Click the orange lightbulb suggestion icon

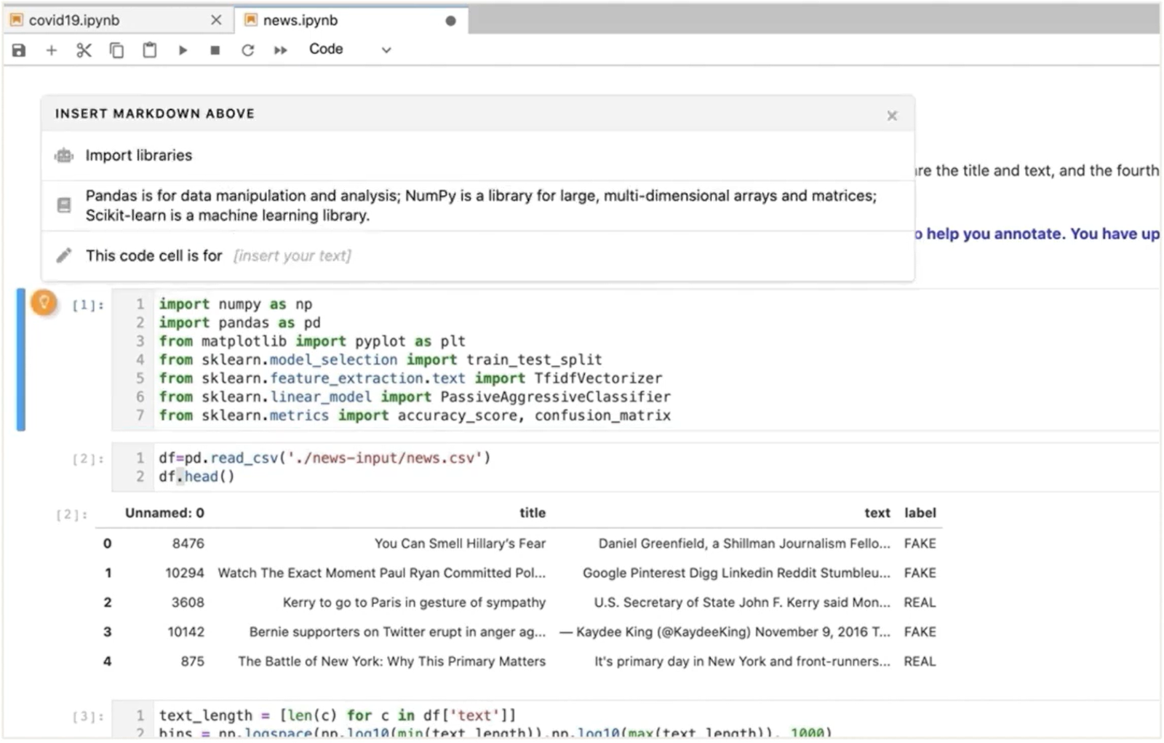[44, 302]
